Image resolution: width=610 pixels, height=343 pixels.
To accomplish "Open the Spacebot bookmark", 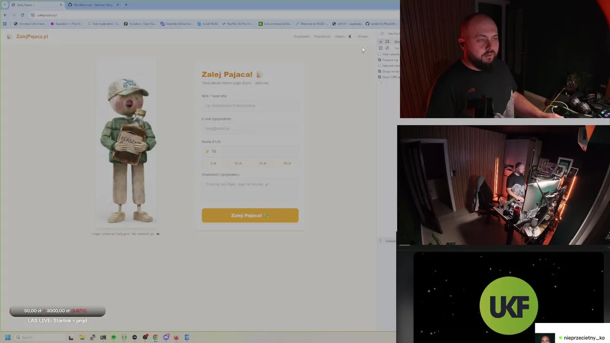I will click(x=66, y=23).
